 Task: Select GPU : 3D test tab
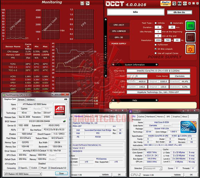click(119, 37)
